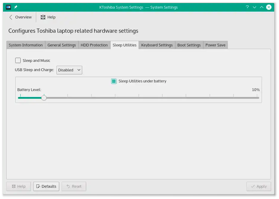Go back to Overview

pyautogui.click(x=20, y=17)
